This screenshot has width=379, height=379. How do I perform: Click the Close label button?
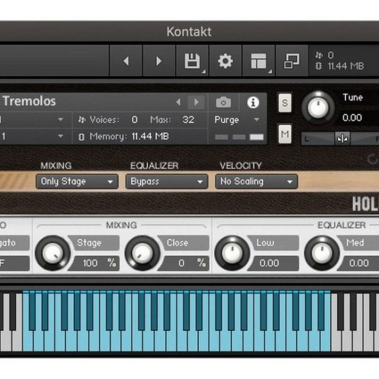click(184, 243)
